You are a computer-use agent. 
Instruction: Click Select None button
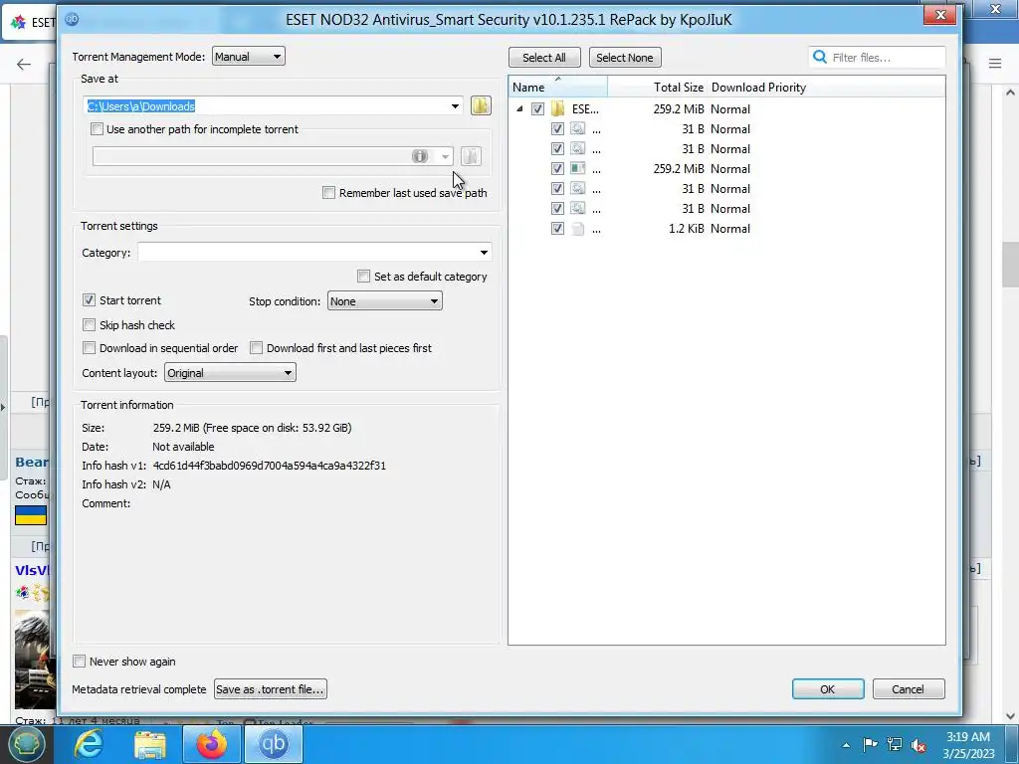point(625,57)
